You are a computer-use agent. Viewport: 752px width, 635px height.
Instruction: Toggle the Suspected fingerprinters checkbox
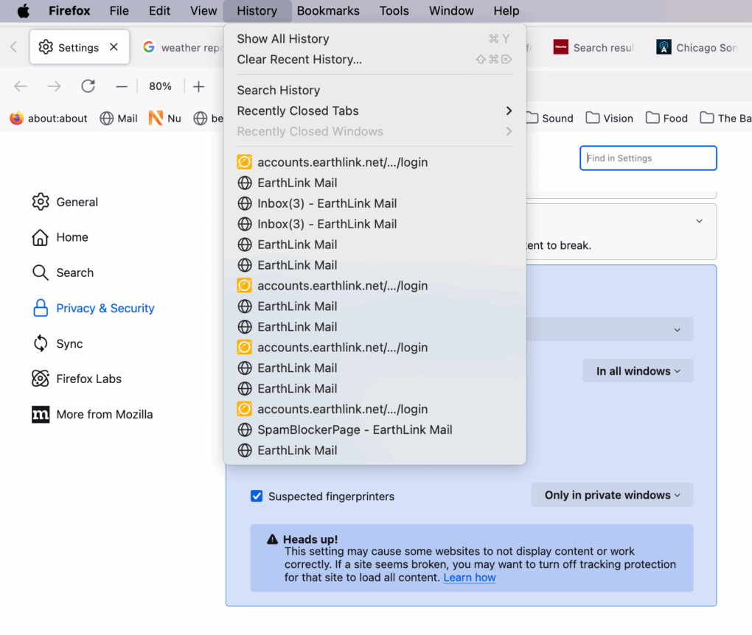(x=257, y=496)
